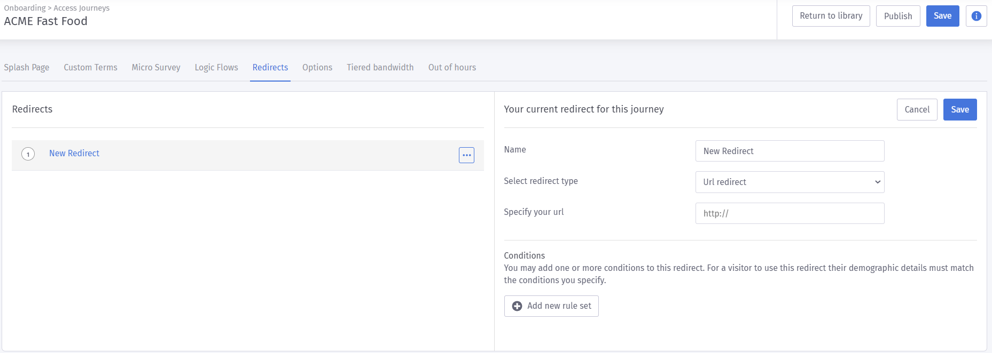Publish the access journey
This screenshot has width=992, height=353.
pos(898,16)
